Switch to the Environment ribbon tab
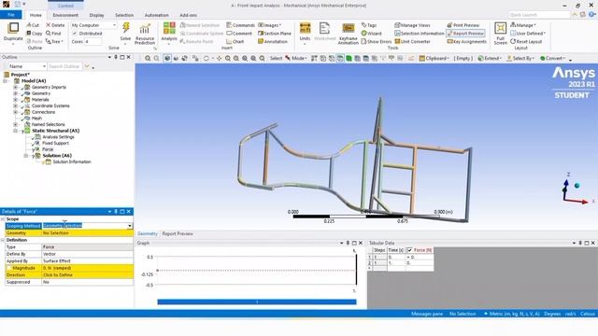This screenshot has width=598, height=336. [x=65, y=15]
